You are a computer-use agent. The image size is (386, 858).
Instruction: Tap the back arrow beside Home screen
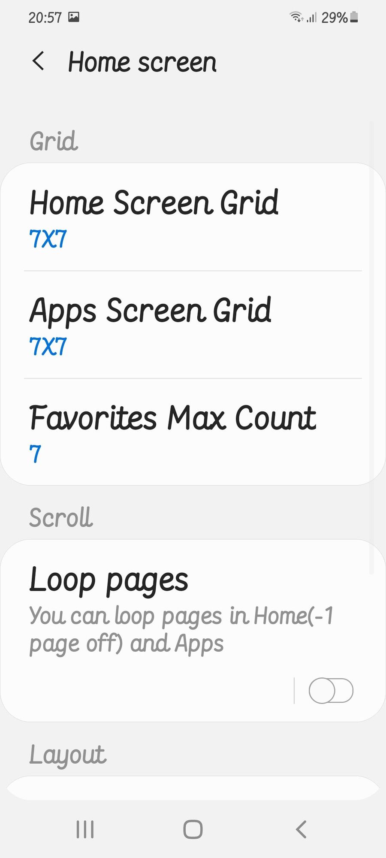click(38, 61)
